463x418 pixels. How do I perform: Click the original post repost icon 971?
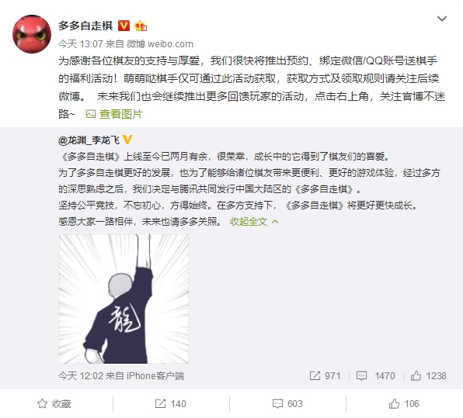click(x=325, y=376)
